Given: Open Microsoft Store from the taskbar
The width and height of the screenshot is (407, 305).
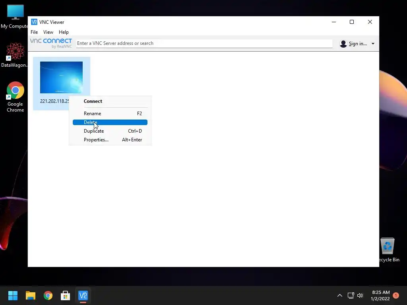Looking at the screenshot, I should pyautogui.click(x=66, y=295).
